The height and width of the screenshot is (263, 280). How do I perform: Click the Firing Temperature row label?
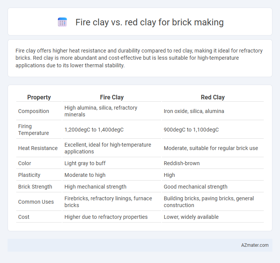pos(34,130)
